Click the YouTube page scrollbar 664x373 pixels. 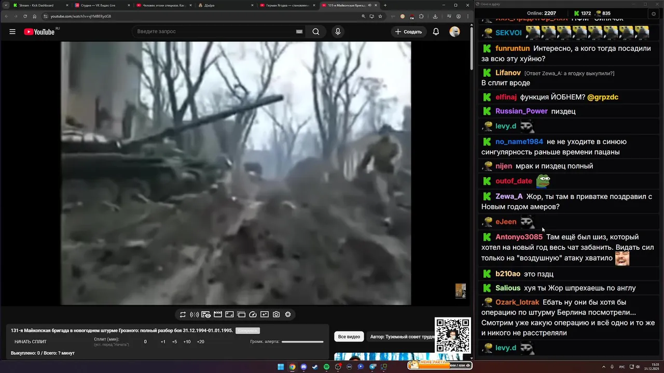tap(471, 49)
